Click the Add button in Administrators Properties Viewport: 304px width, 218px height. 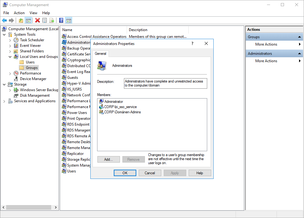[109, 159]
